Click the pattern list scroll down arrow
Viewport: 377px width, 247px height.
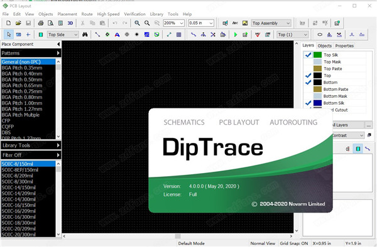(58, 234)
